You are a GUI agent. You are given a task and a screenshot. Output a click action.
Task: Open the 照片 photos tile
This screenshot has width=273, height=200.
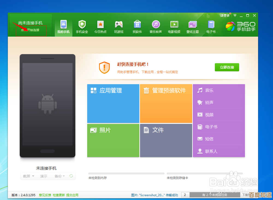click(x=113, y=140)
